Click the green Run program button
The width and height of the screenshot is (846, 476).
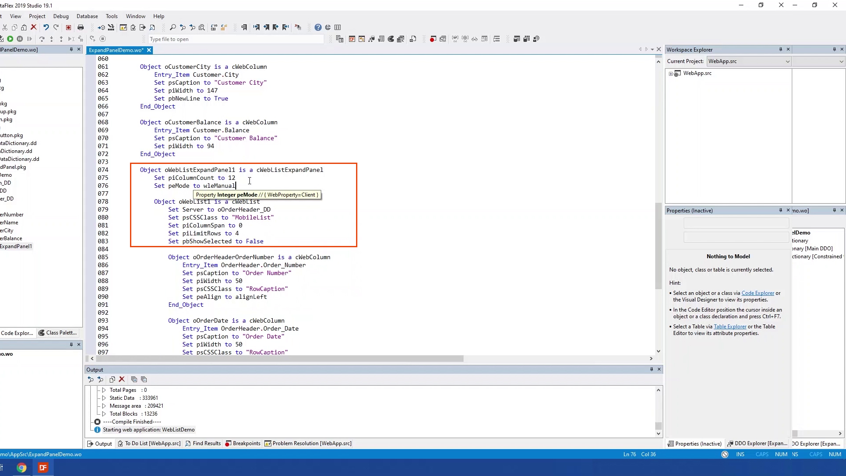(x=10, y=39)
